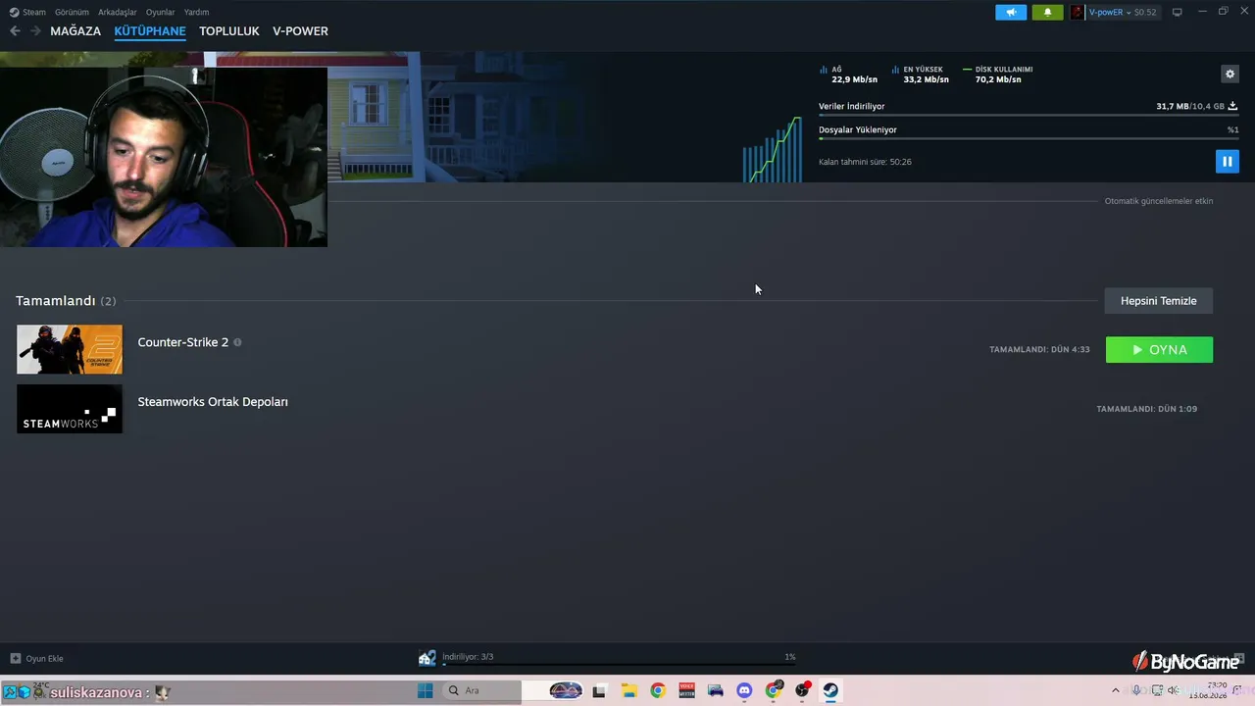Open the green notifications bell
Screen dimensions: 1255x706
pyautogui.click(x=1047, y=12)
